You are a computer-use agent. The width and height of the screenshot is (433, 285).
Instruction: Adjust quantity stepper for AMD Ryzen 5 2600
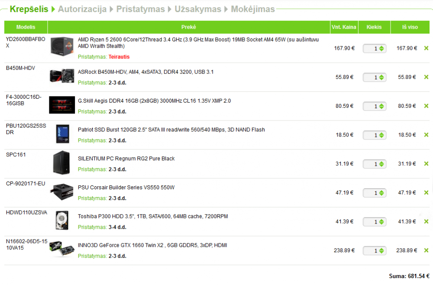pyautogui.click(x=381, y=49)
